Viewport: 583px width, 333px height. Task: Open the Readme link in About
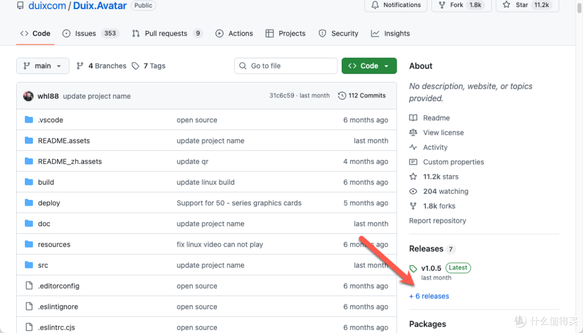point(437,118)
